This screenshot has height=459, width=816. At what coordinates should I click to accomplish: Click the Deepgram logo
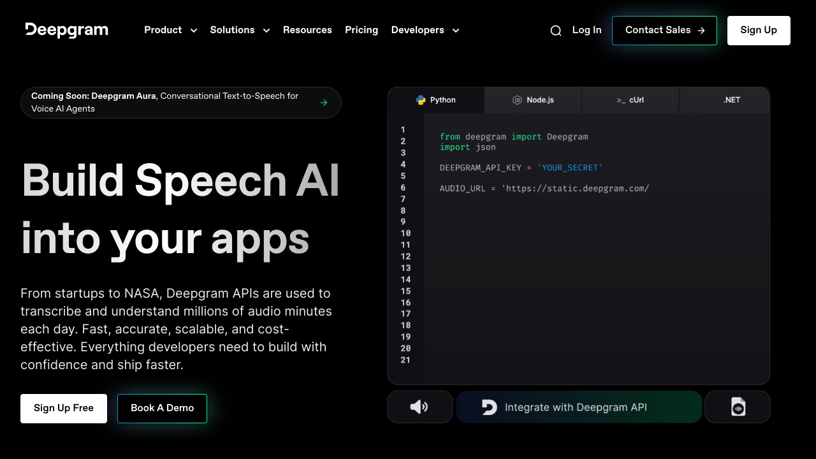(67, 30)
